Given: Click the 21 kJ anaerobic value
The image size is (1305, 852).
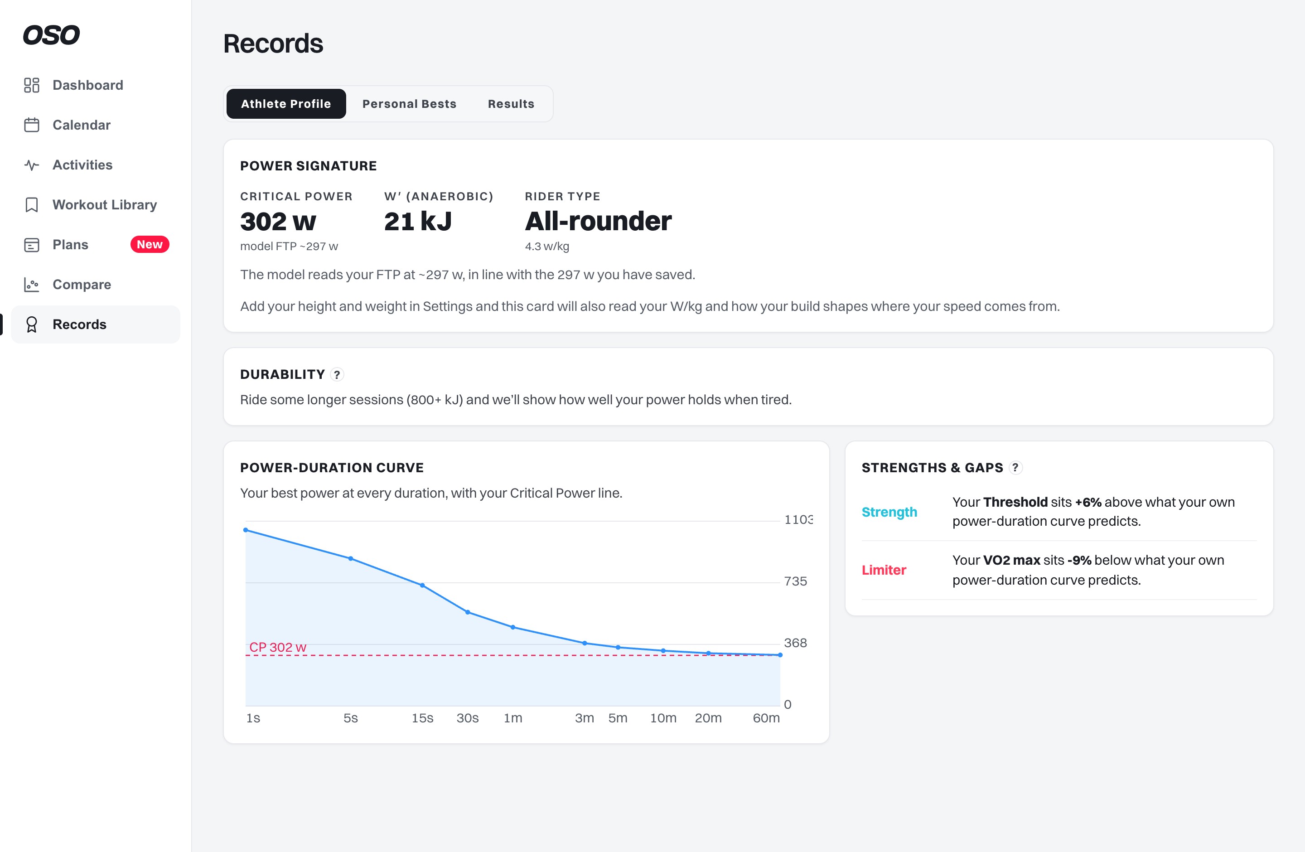Looking at the screenshot, I should point(418,222).
